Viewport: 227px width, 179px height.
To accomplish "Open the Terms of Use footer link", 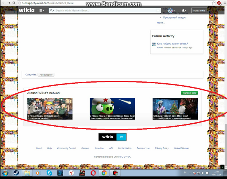I will pyautogui.click(x=143, y=148).
